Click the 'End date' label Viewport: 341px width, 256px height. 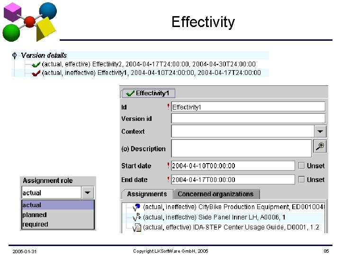pyautogui.click(x=135, y=180)
